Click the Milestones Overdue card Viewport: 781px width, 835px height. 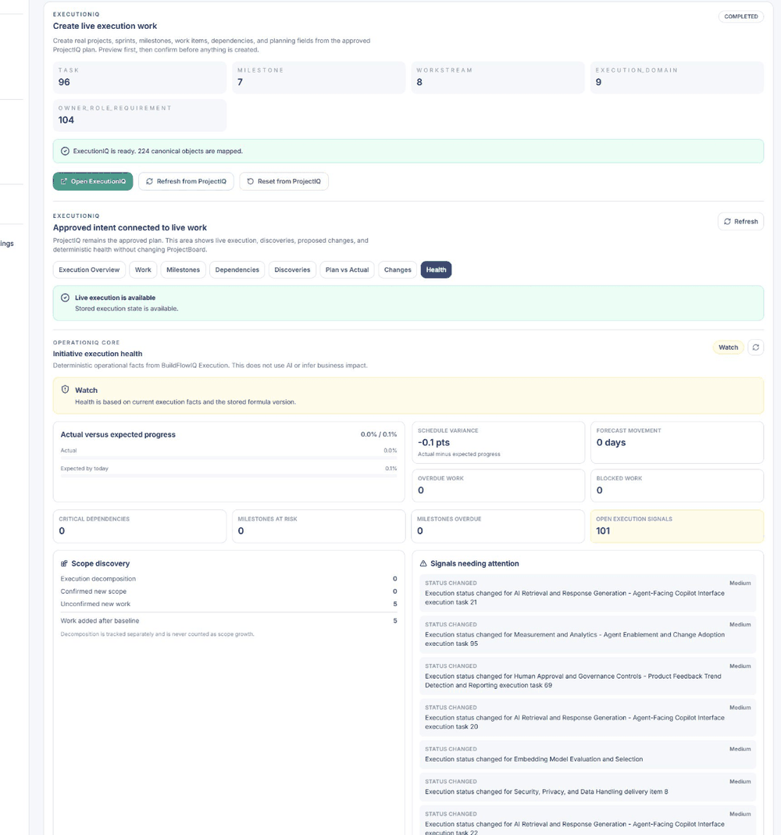tap(497, 526)
